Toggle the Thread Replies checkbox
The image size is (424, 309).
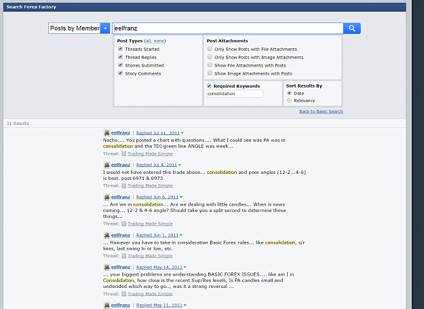click(121, 57)
